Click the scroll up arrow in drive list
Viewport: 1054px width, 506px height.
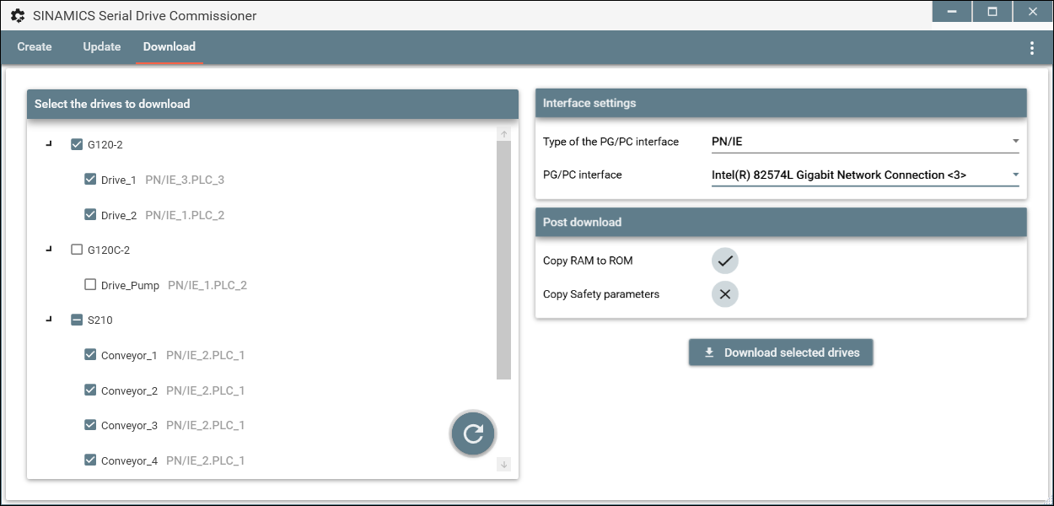(x=504, y=134)
